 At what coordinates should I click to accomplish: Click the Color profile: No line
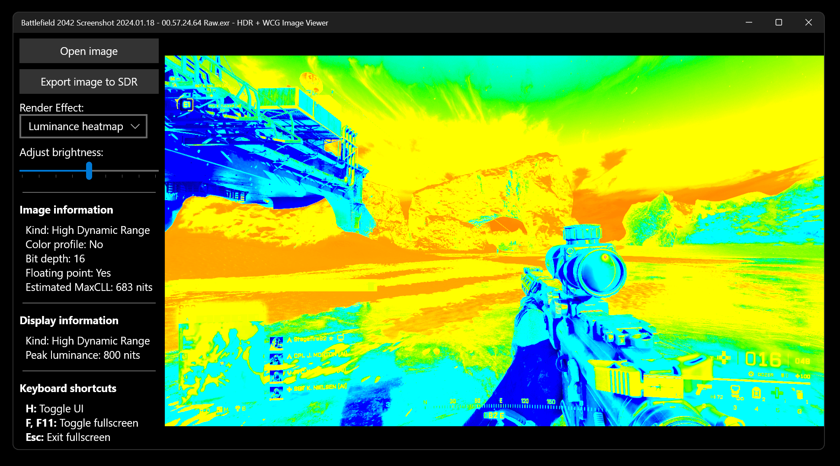64,244
